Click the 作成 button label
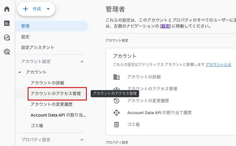236x146 pixels. click(x=37, y=9)
